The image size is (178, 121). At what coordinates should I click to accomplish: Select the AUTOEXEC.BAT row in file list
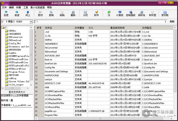[53, 55]
